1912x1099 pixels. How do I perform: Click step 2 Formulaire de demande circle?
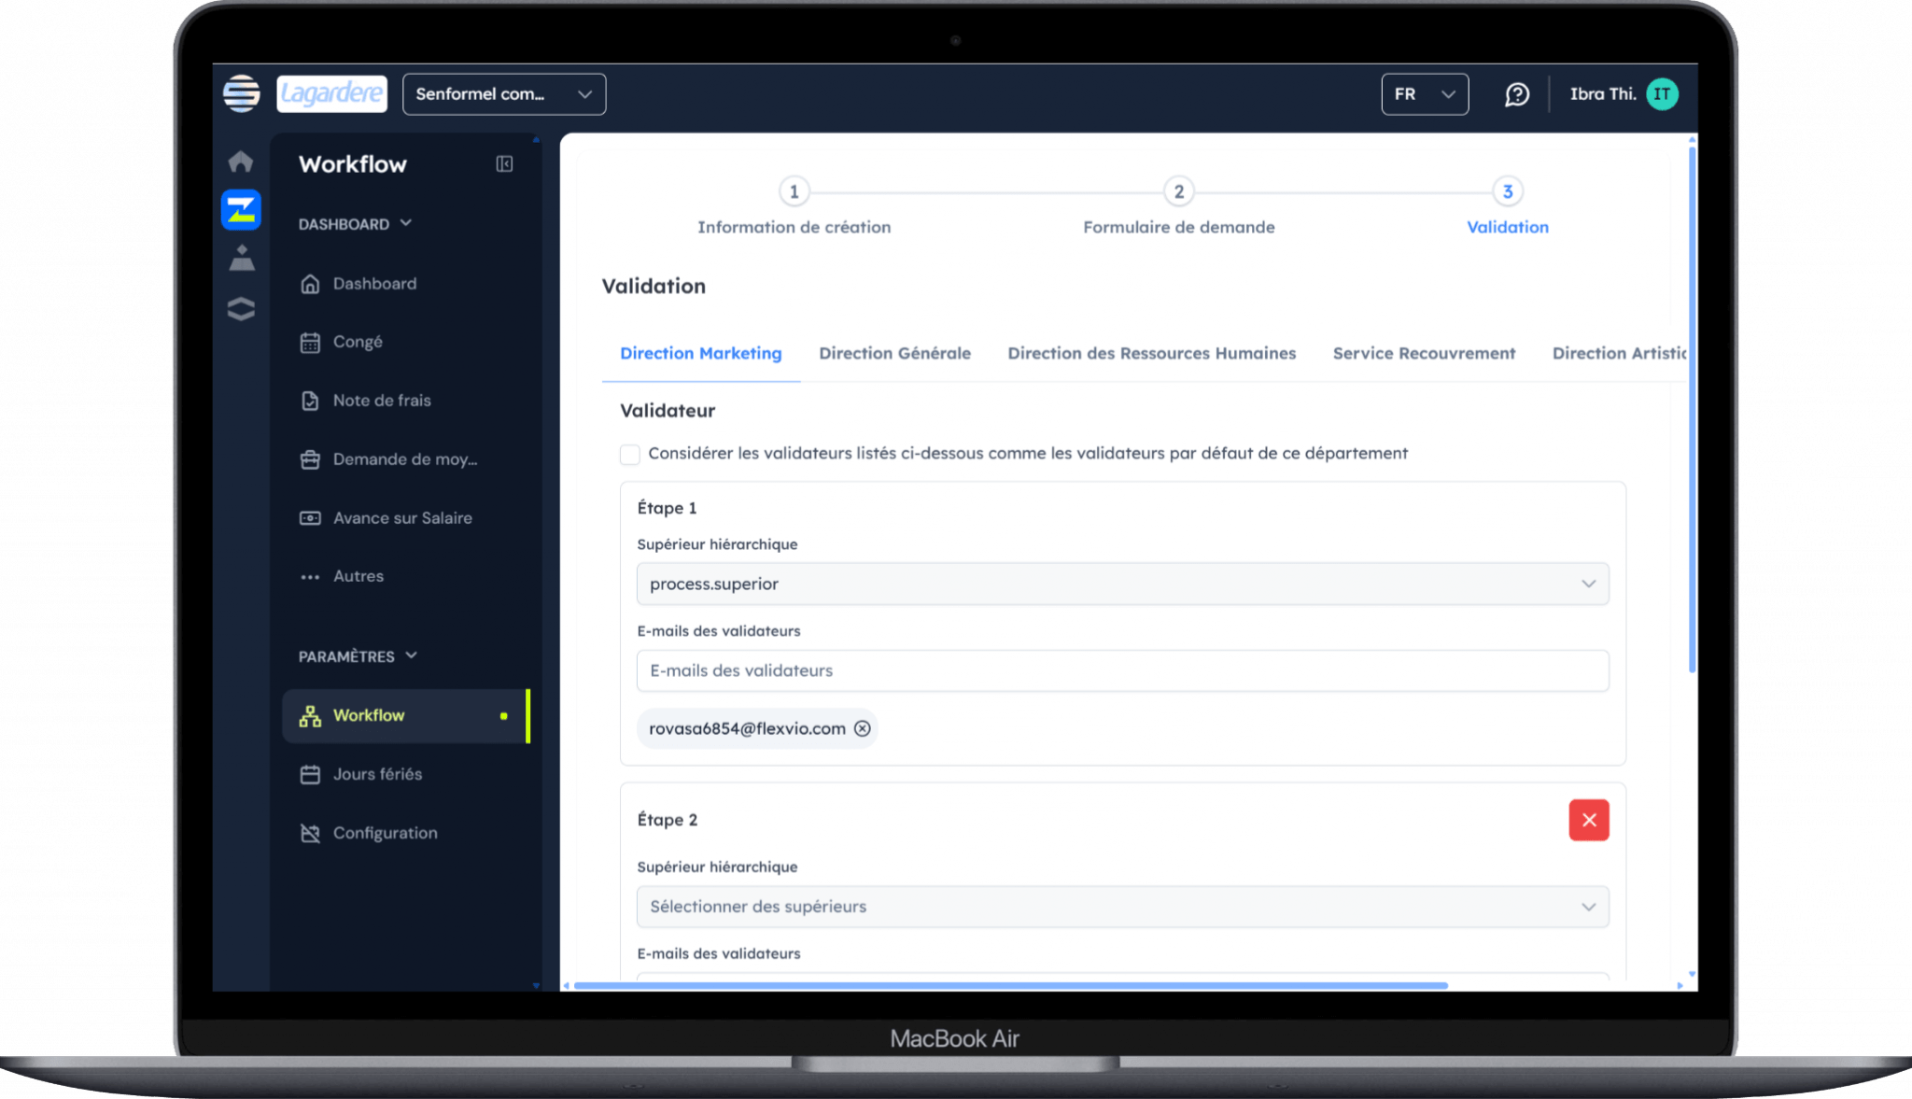pyautogui.click(x=1179, y=191)
